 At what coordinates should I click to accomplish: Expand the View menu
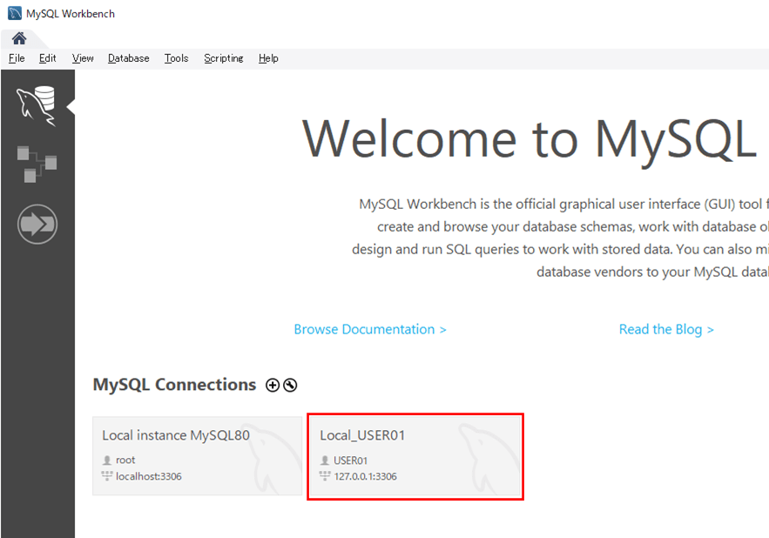tap(83, 58)
